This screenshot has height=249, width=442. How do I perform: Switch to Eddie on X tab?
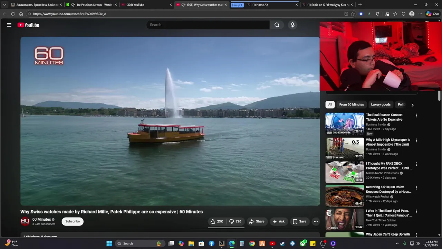click(x=328, y=5)
